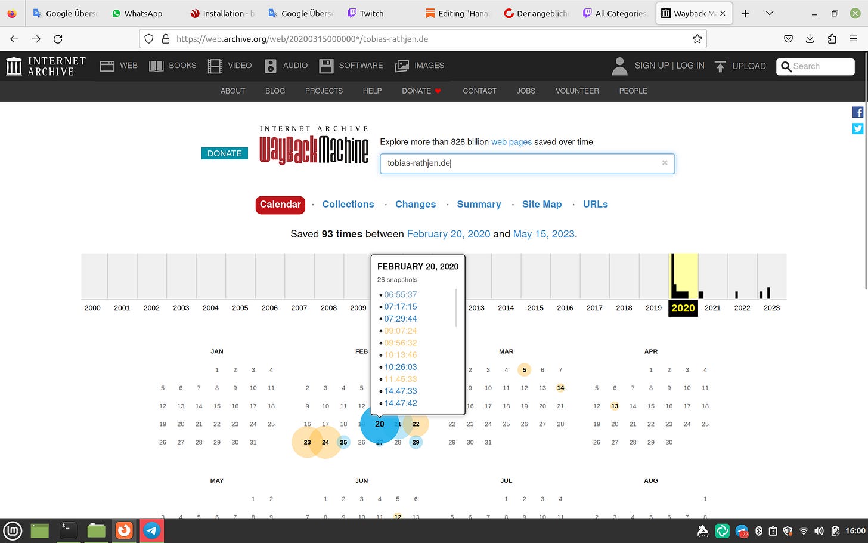Go back with the browser back arrow
Screen dimensions: 868x543
14,39
